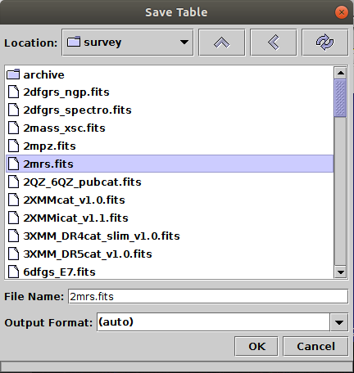Click file icon beside 2dfgrs_spectro.fits
The image size is (354, 373).
tap(13, 110)
